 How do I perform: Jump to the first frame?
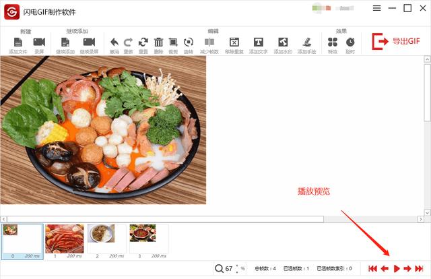point(372,269)
